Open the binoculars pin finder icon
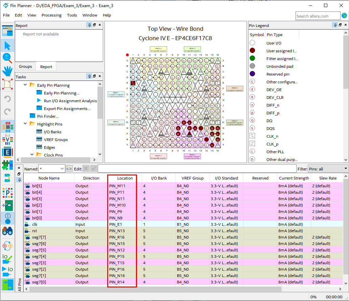Image resolution: width=349 pixels, height=301 pixels. [x=7, y=231]
